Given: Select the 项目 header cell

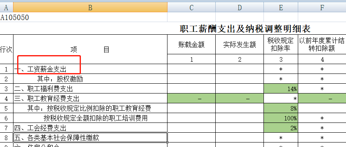Looking at the screenshot, I should click(x=90, y=49).
